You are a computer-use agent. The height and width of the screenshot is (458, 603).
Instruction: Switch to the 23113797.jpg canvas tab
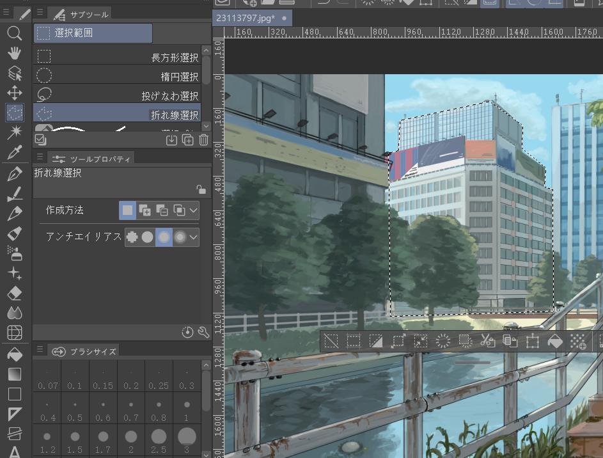[x=252, y=18]
